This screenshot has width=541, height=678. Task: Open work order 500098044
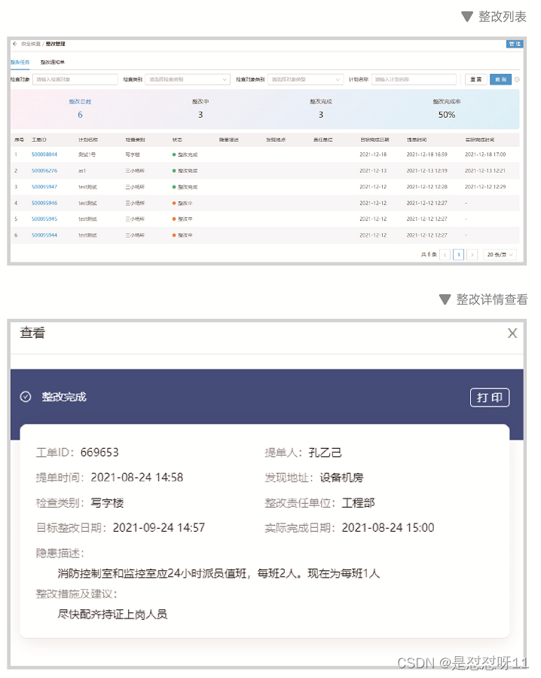click(x=44, y=155)
